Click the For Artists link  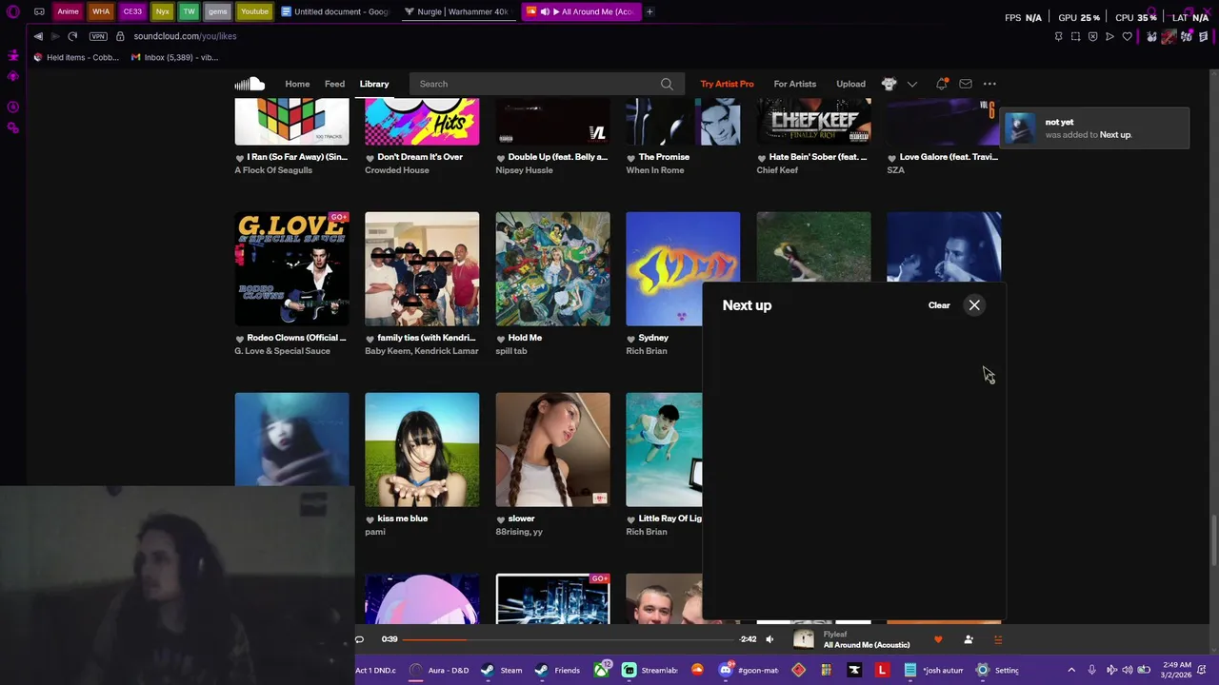(x=794, y=84)
